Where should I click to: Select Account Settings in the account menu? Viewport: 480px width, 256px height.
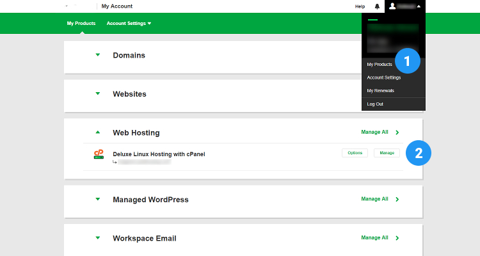click(384, 77)
